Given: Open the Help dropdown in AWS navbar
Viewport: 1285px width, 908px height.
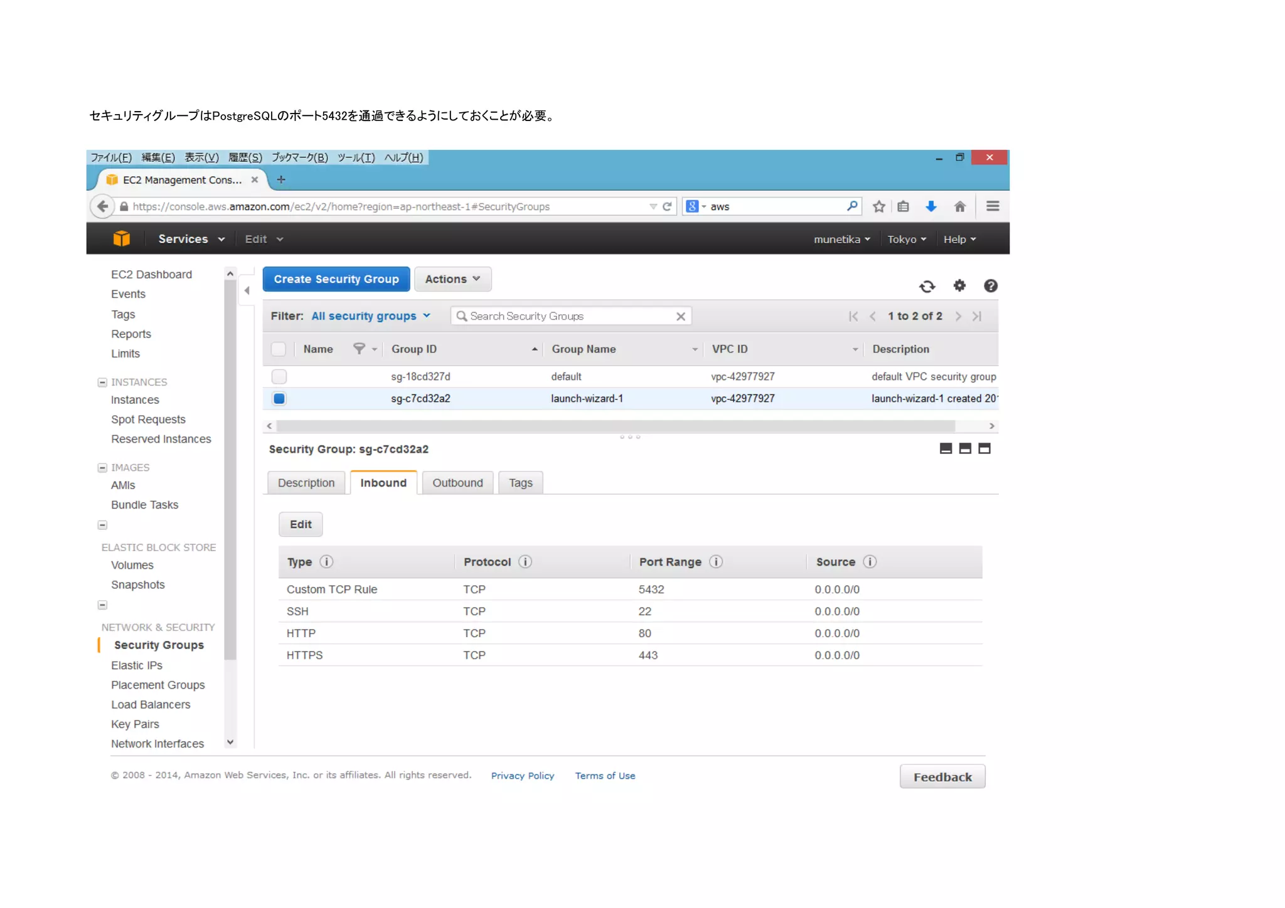Looking at the screenshot, I should click(960, 240).
